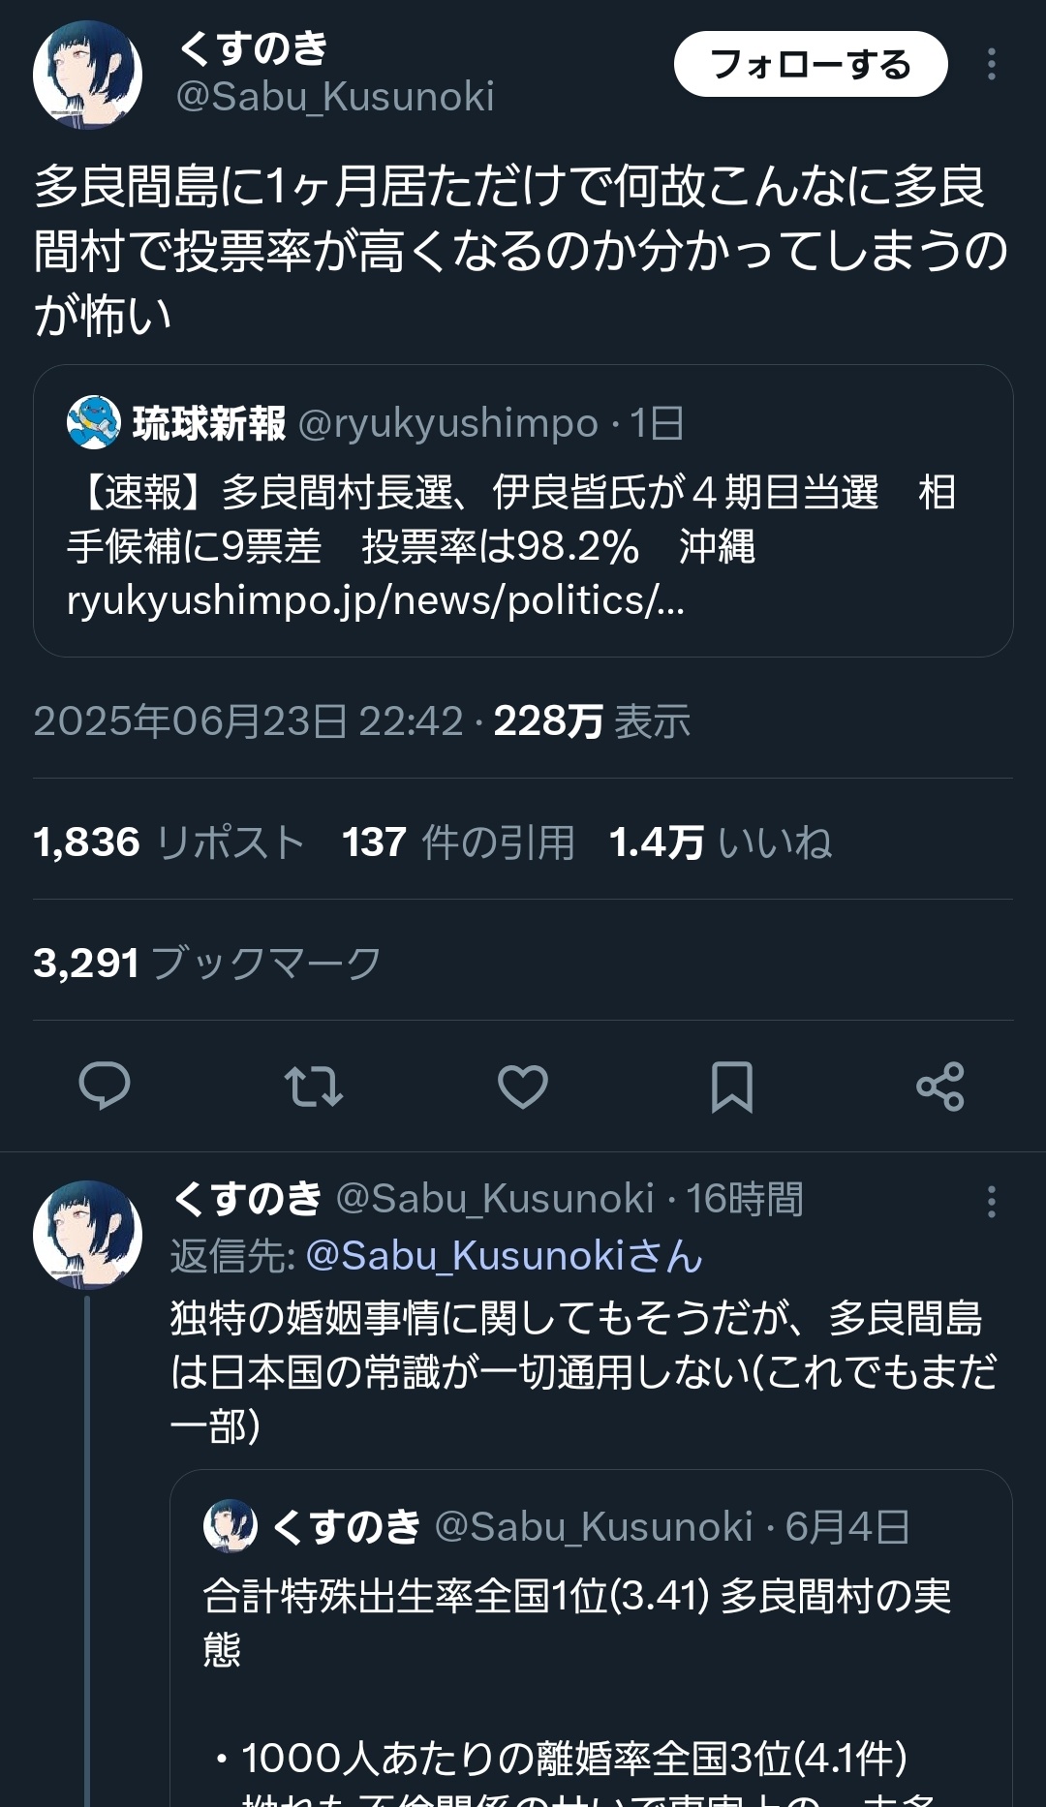Open the ryukyushimpo.jp news link
The width and height of the screenshot is (1046, 1807).
point(376,601)
